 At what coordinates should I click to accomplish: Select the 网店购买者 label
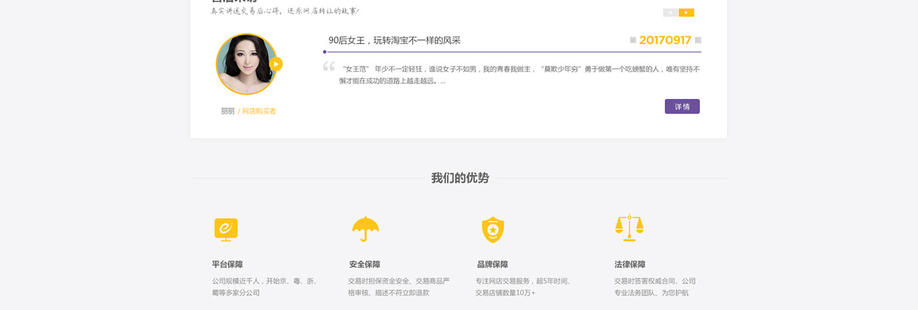click(259, 111)
